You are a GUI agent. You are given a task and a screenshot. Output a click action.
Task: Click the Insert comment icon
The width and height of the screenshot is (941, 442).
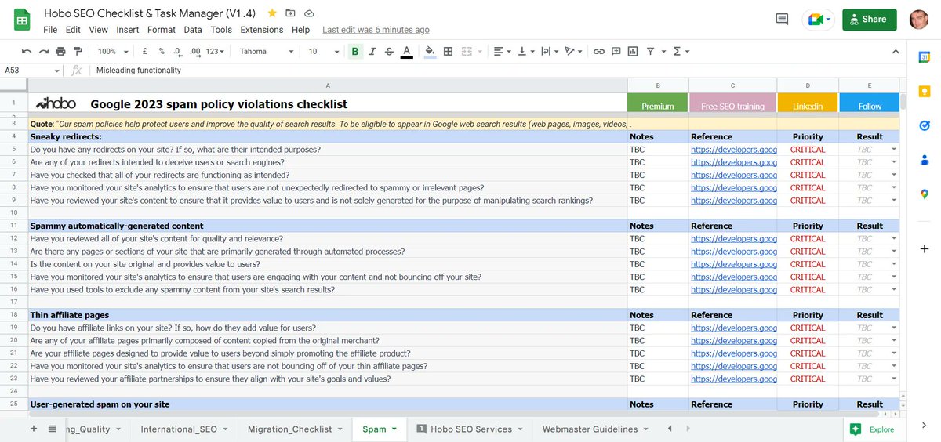point(616,52)
